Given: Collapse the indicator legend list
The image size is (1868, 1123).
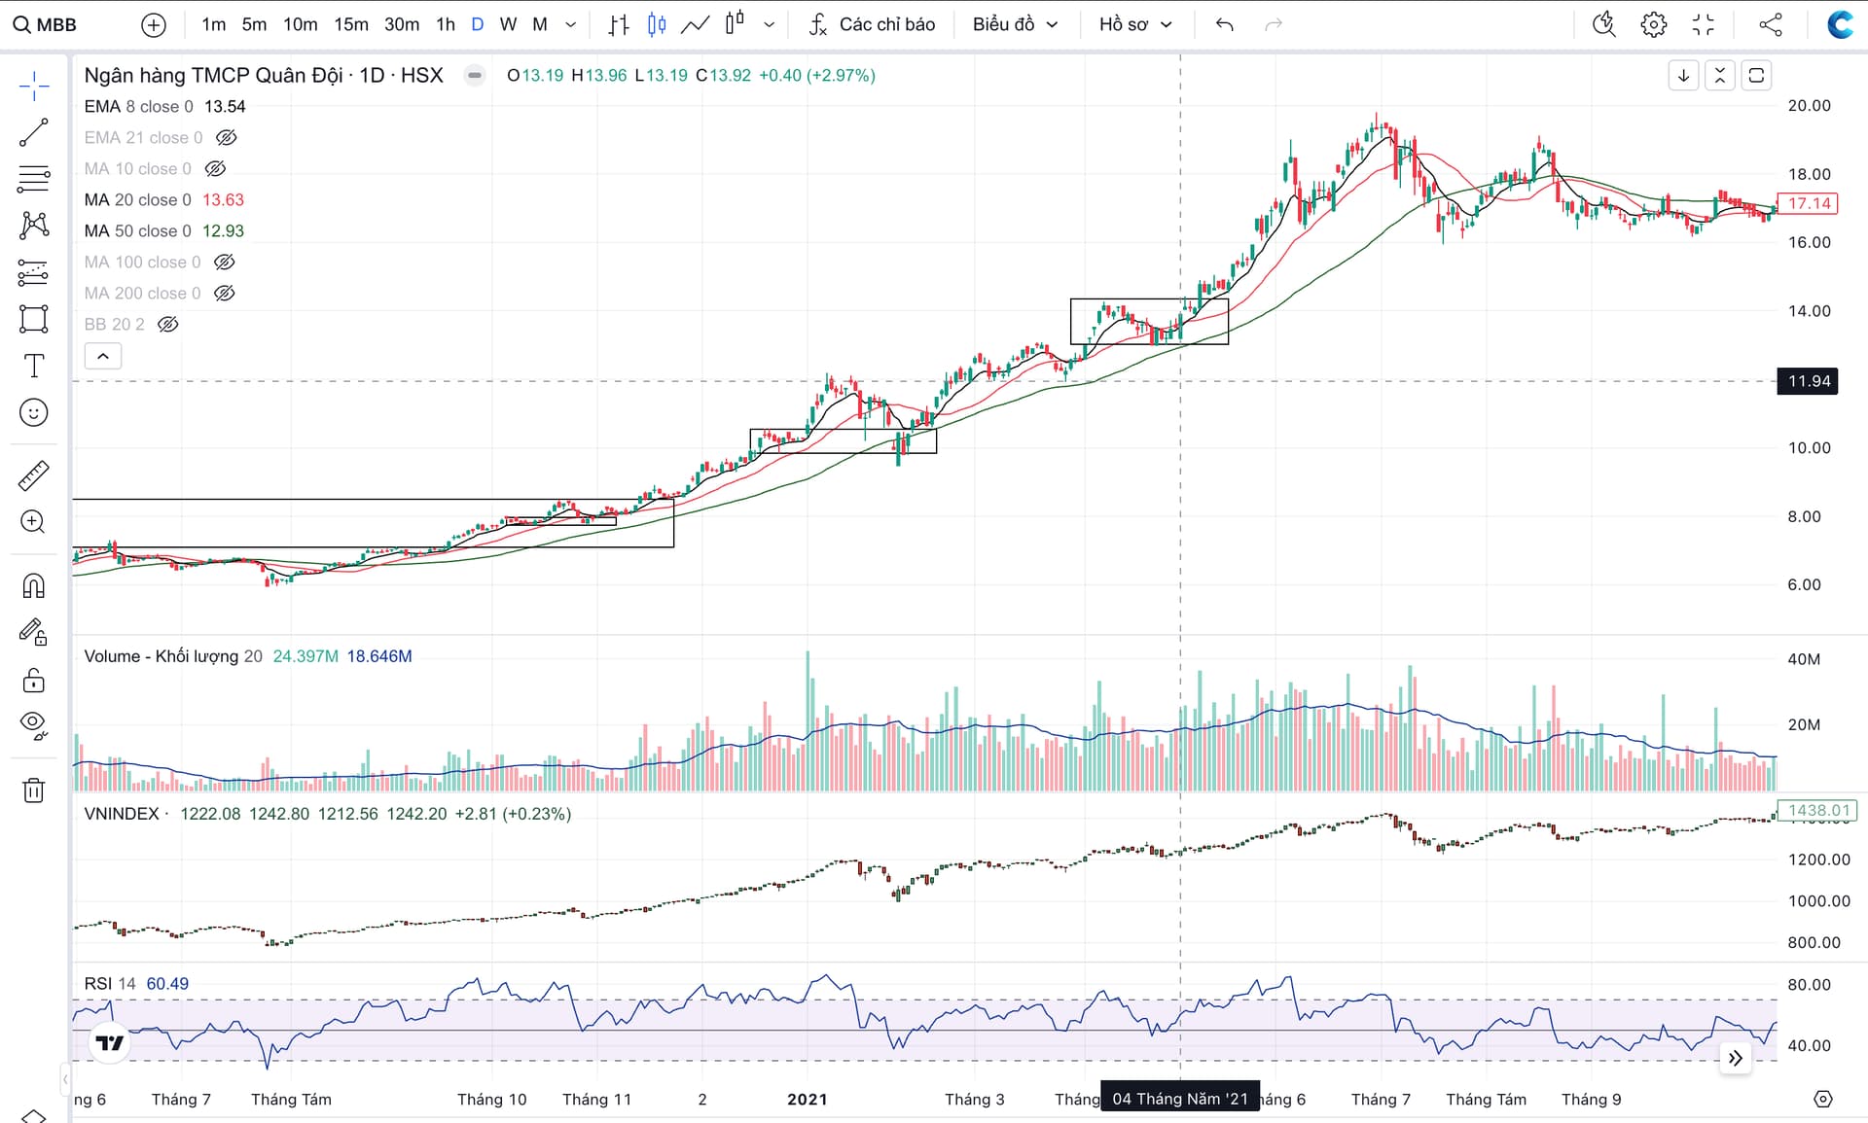Looking at the screenshot, I should tap(102, 356).
